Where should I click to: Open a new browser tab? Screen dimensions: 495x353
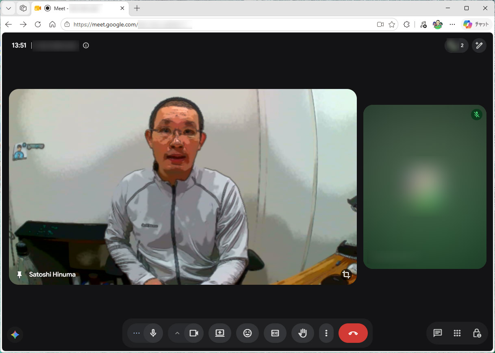tap(137, 8)
